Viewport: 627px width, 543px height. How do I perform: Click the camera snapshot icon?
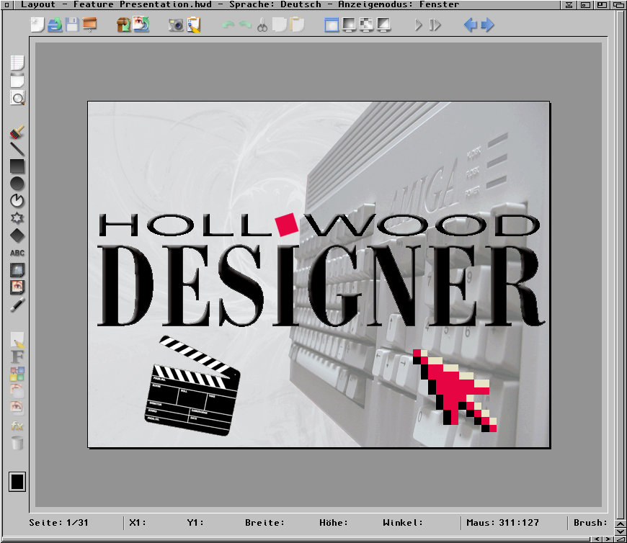coord(176,26)
